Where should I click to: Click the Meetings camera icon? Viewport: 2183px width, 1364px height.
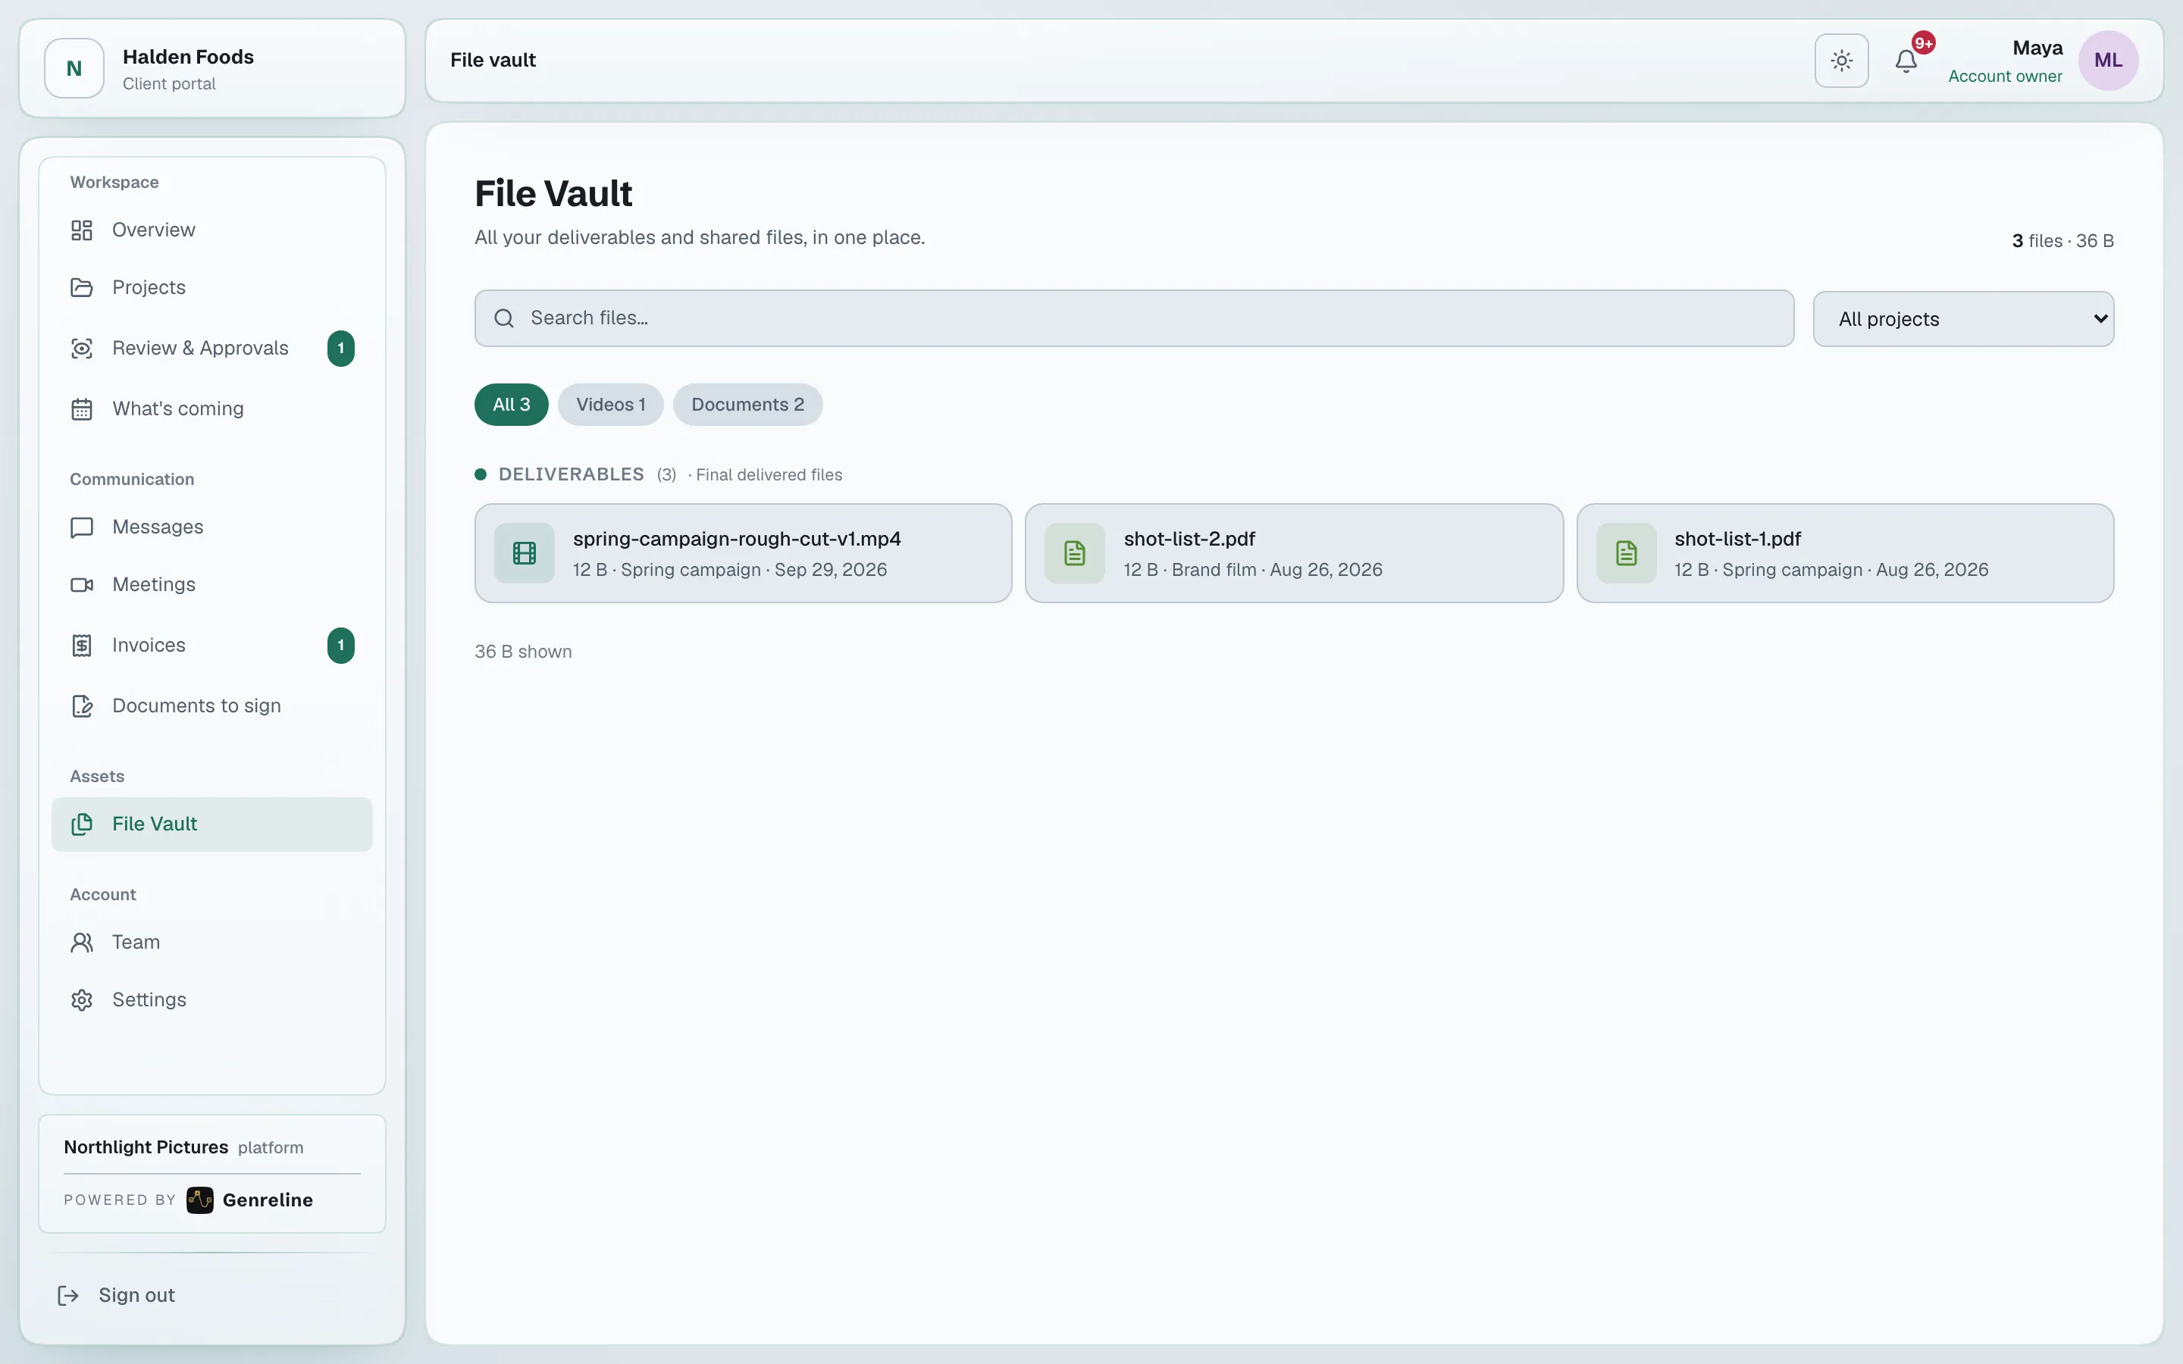click(x=82, y=584)
